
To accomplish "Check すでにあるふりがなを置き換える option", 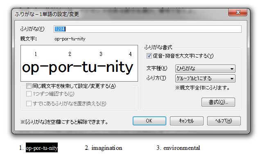I will pos(29,103).
